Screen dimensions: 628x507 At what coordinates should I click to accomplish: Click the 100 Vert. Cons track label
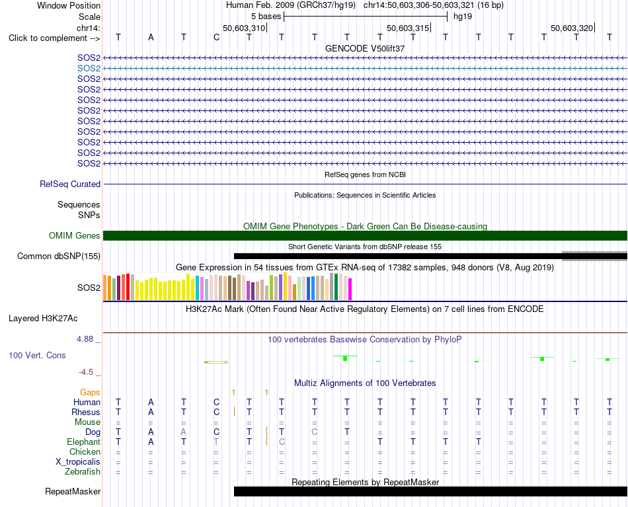[x=37, y=355]
